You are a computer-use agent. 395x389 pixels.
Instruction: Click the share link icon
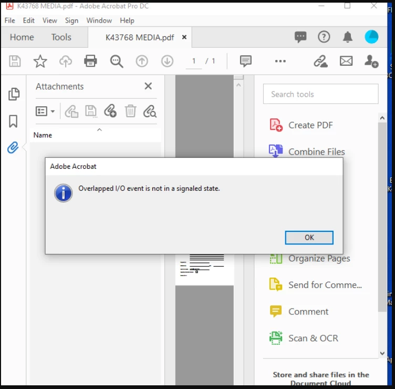pyautogui.click(x=321, y=62)
